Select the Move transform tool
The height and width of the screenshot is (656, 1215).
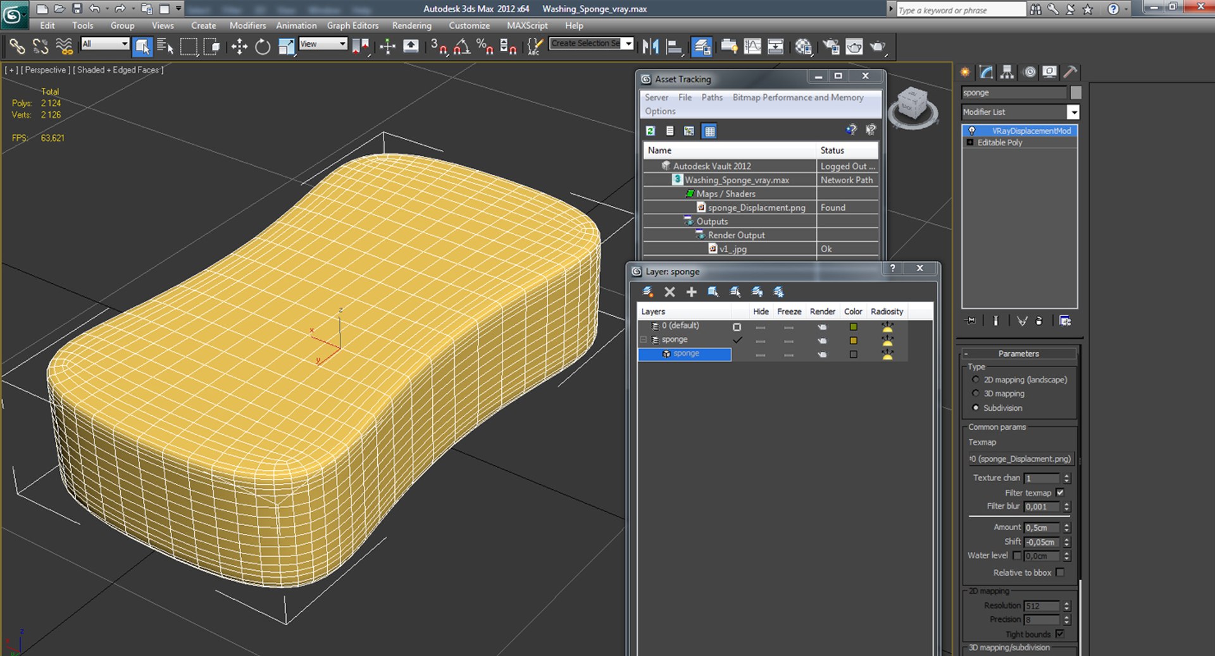[239, 47]
